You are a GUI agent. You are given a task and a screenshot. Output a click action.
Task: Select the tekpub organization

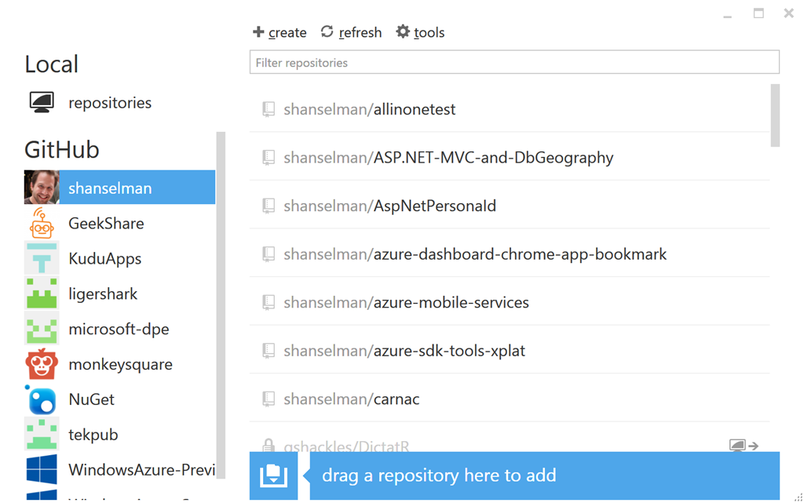[x=93, y=435]
